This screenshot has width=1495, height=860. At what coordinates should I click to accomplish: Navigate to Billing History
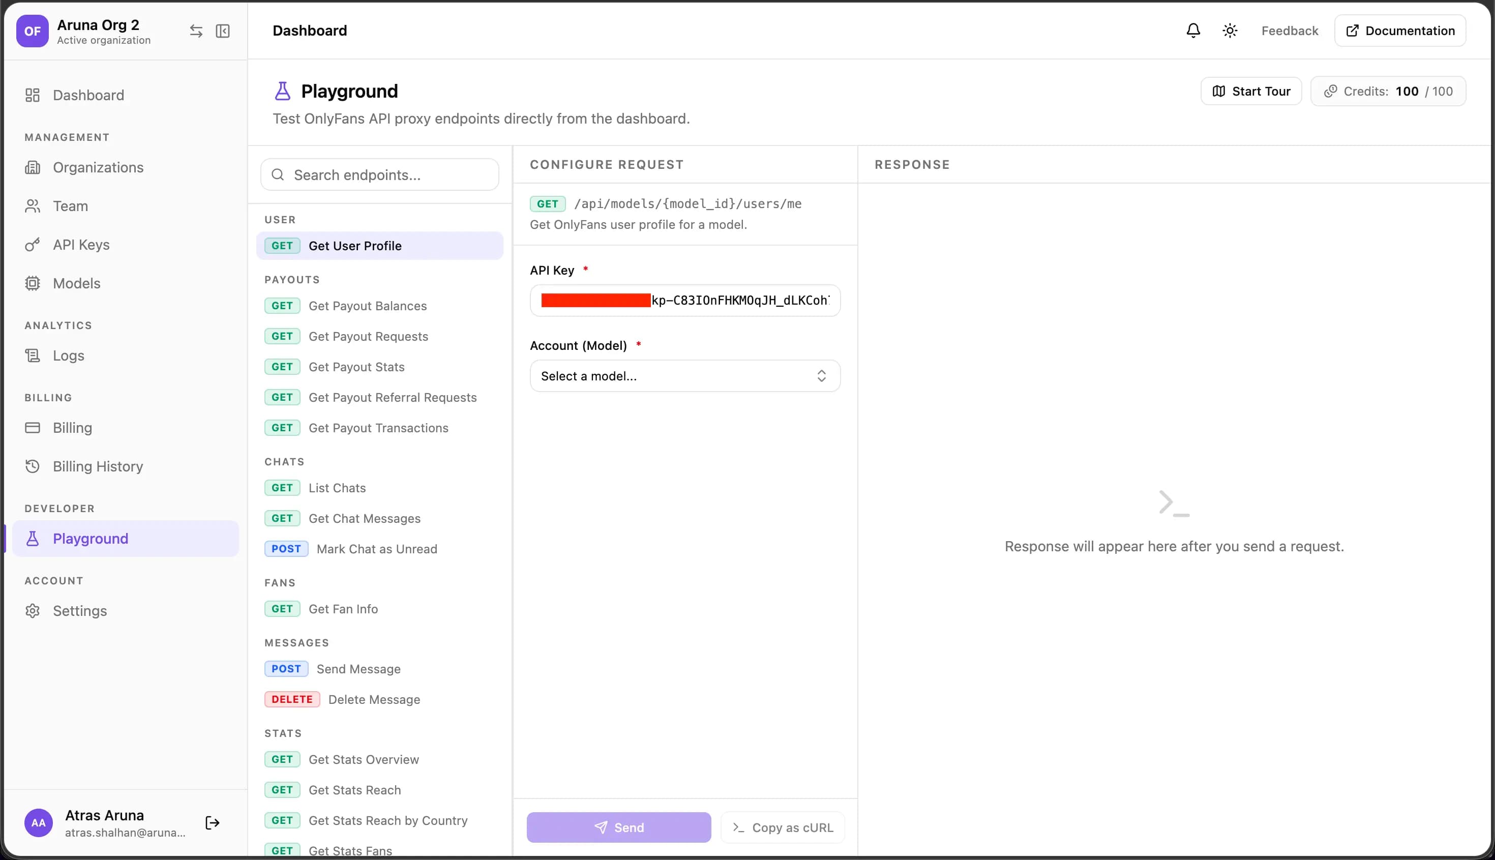[x=125, y=467]
